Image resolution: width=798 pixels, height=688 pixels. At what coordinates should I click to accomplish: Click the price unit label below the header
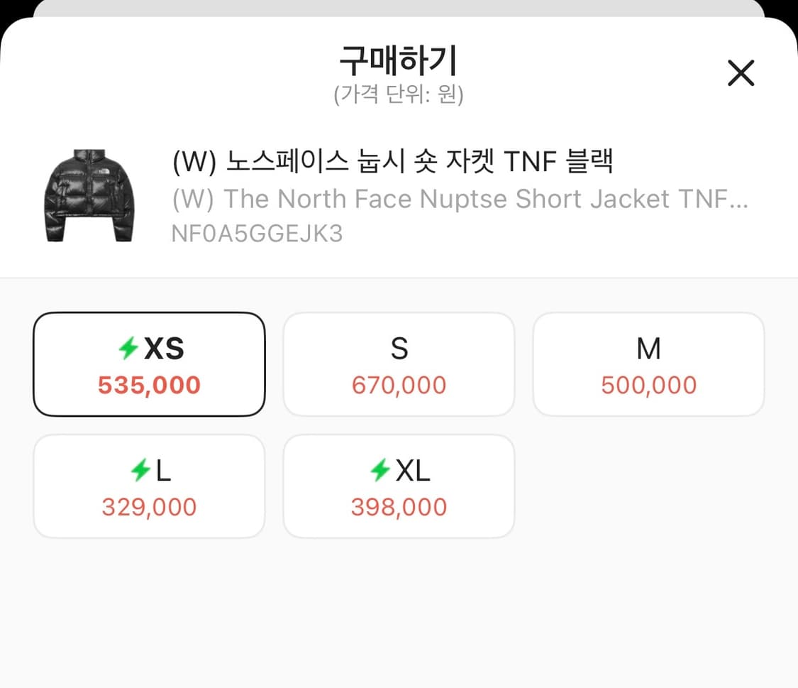click(399, 94)
